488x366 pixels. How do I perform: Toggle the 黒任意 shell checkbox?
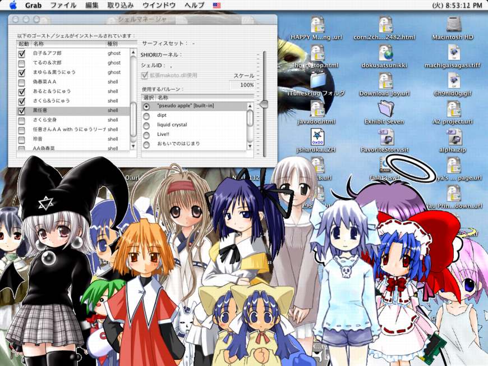(x=21, y=111)
